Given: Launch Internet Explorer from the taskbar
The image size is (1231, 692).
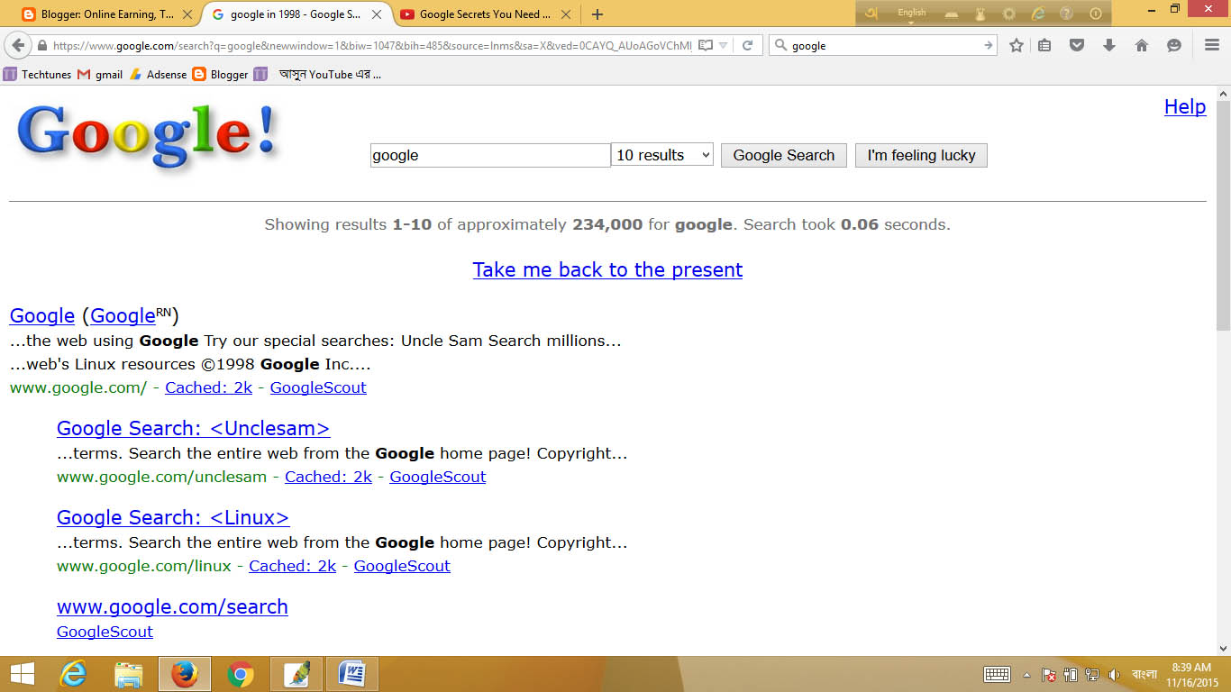Looking at the screenshot, I should pos(73,674).
